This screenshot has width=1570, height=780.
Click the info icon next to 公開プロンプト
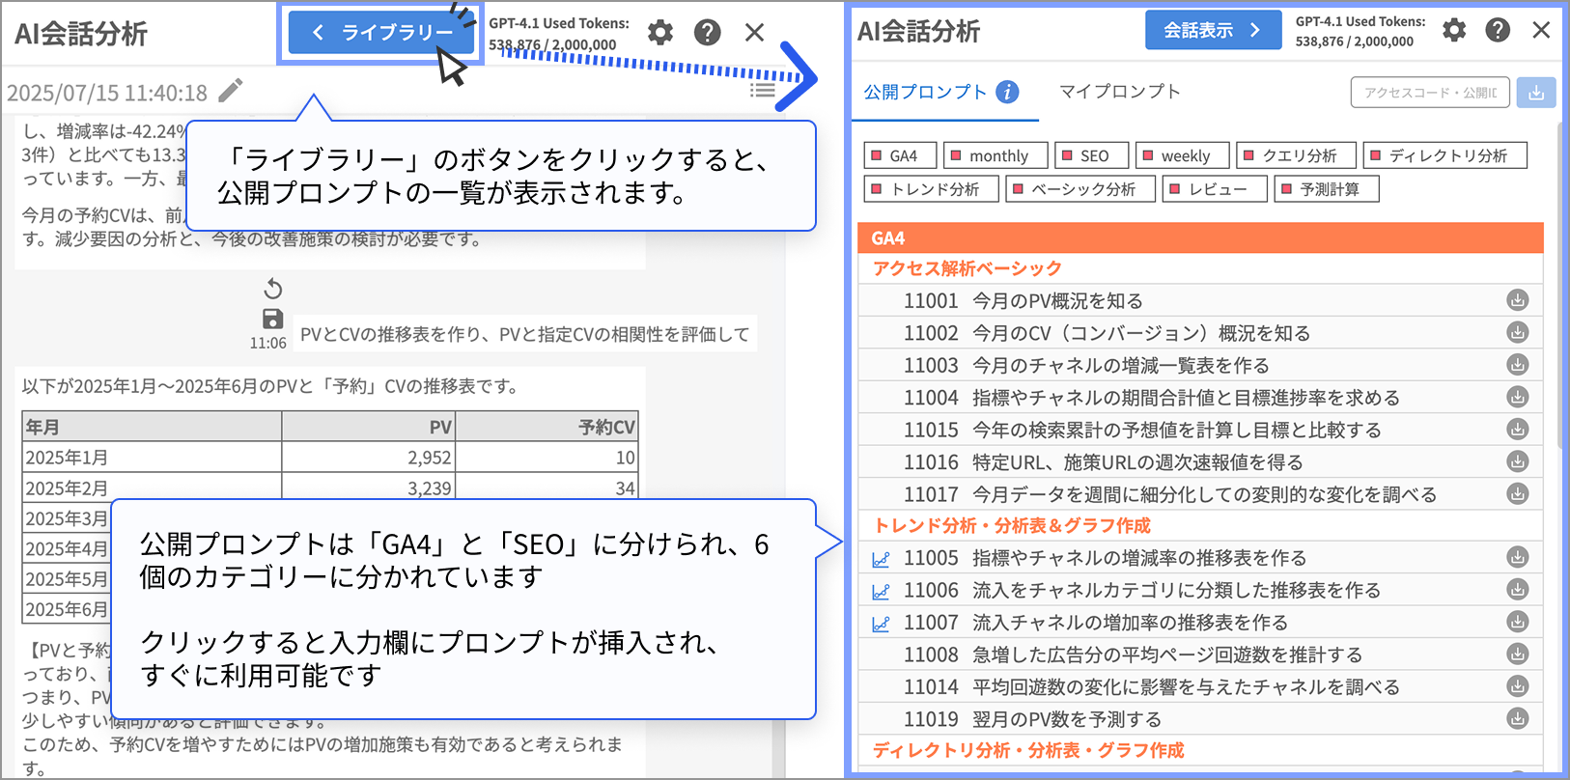[x=1007, y=92]
